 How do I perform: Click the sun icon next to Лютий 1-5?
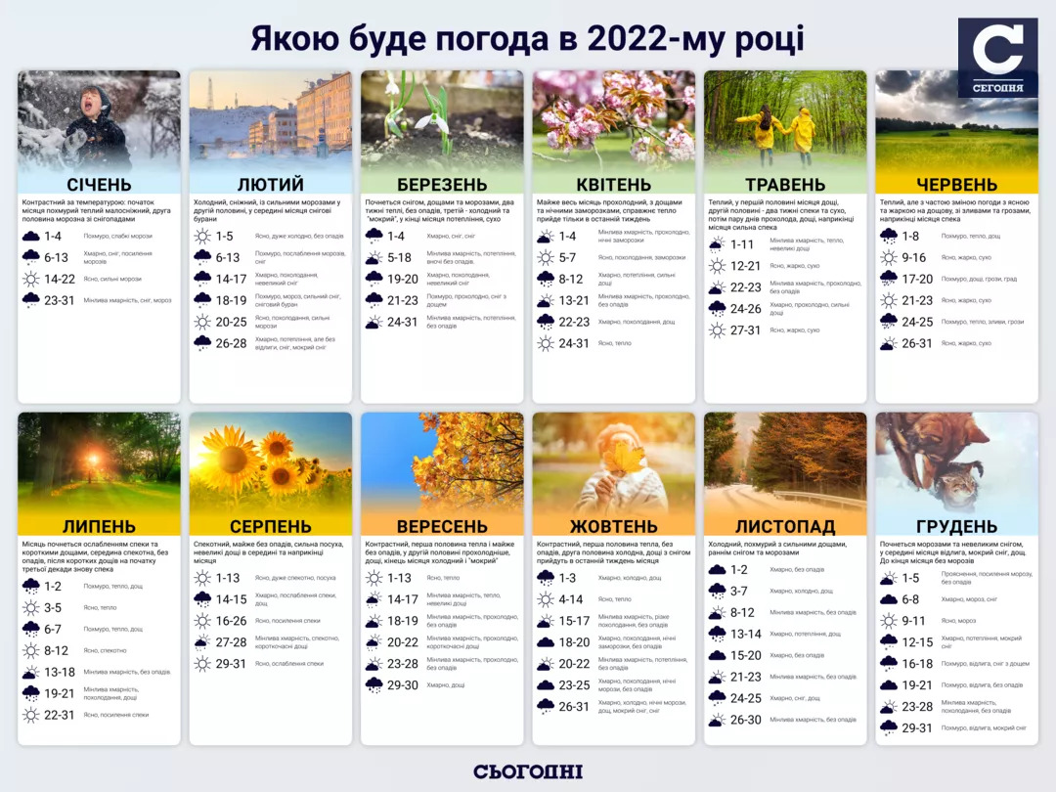(202, 236)
